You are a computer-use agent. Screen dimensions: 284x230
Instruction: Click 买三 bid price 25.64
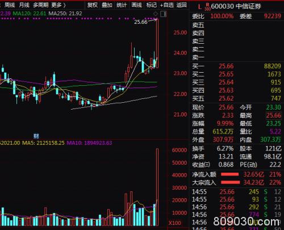click(x=226, y=82)
